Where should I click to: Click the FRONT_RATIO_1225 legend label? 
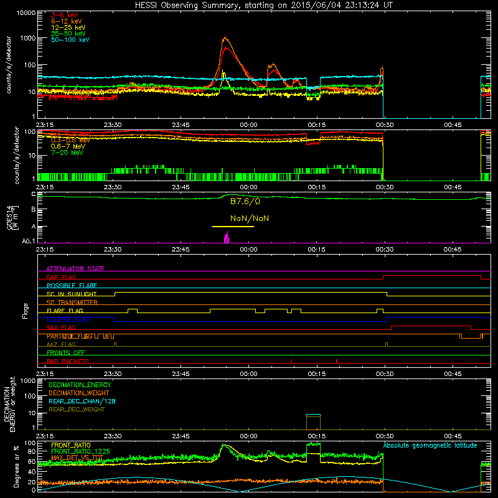click(80, 451)
